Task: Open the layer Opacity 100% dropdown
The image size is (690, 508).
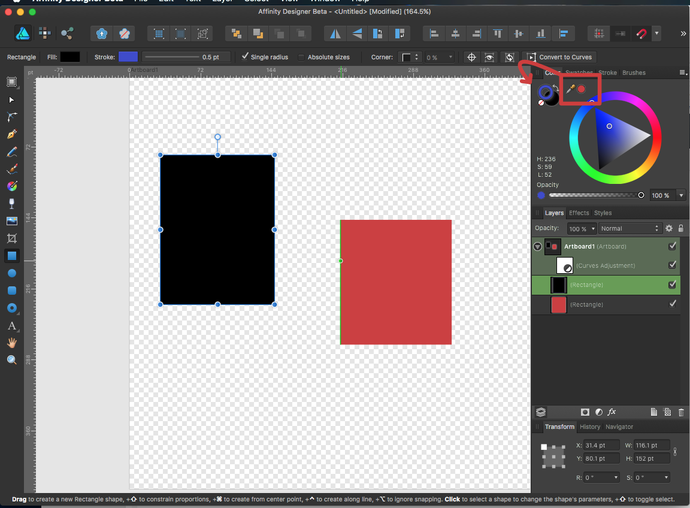Action: click(593, 228)
